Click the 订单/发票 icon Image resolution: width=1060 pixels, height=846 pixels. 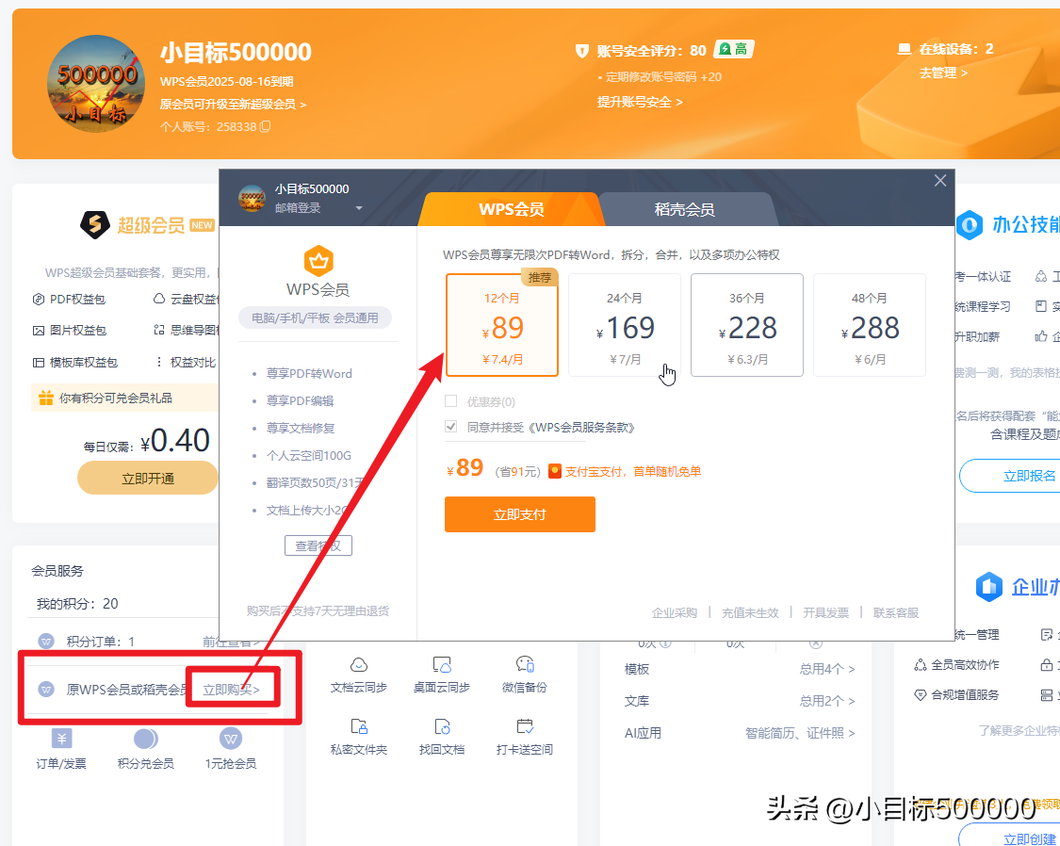coord(61,739)
